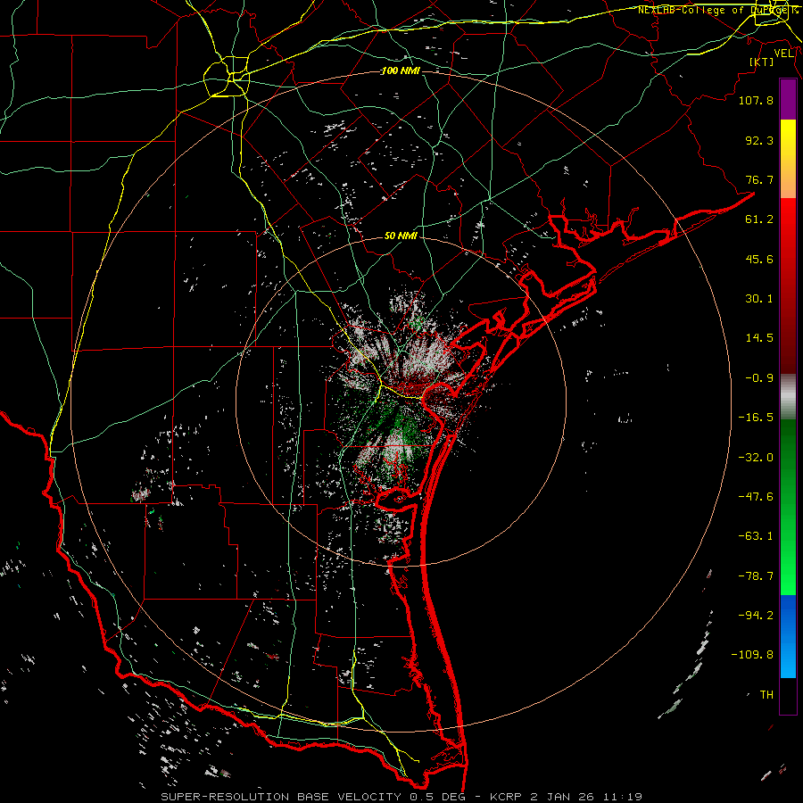Click the blue segment of velocity color bar

click(788, 636)
